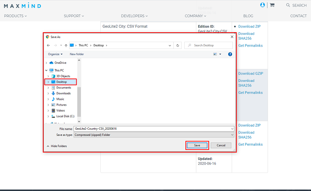Click the Save button

(197, 146)
